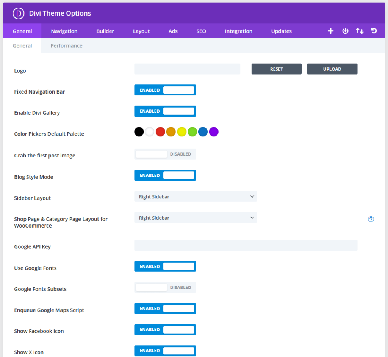This screenshot has height=357, width=388.
Task: Open the Ads tab
Action: [x=173, y=31]
